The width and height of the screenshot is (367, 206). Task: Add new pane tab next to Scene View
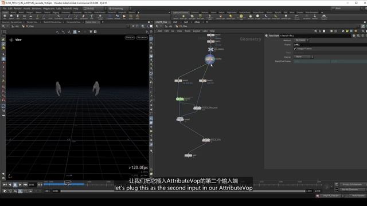[103, 22]
